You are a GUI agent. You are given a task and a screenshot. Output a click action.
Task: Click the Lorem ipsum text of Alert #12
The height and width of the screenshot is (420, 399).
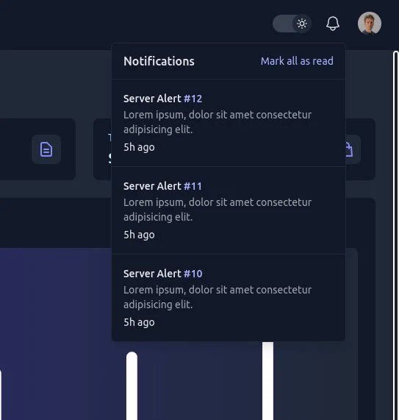(218, 122)
